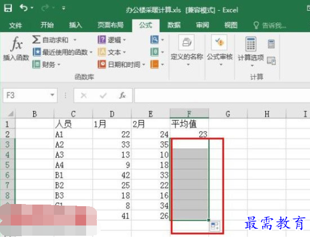Select column F header
The width and height of the screenshot is (310, 240).
click(x=189, y=114)
